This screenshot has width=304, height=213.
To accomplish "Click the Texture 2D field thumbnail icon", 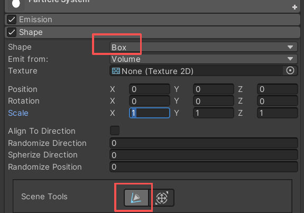I will coord(116,71).
